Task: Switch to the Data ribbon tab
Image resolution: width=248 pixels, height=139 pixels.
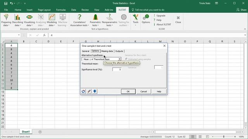Action: 74,10
